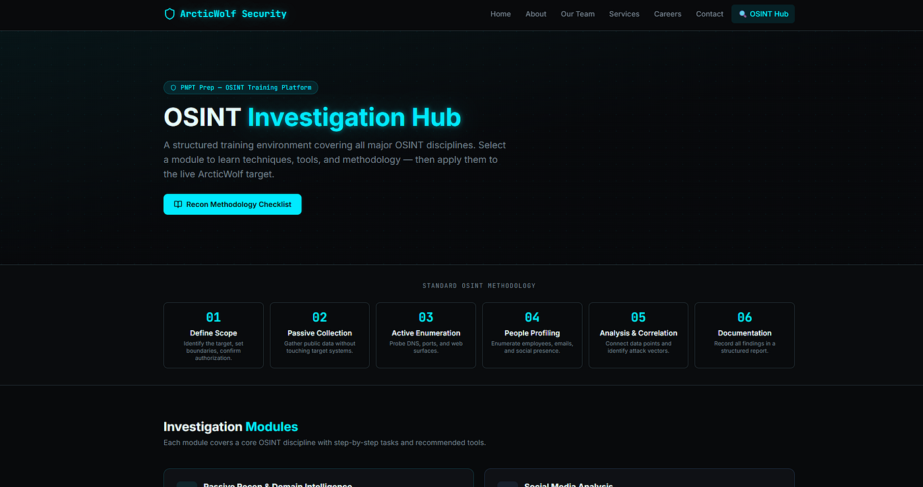Navigate to Our Team
This screenshot has width=923, height=487.
pos(578,14)
